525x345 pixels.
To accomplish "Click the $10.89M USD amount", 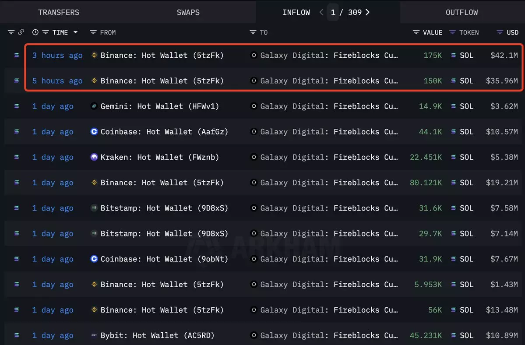I will tap(502, 335).
